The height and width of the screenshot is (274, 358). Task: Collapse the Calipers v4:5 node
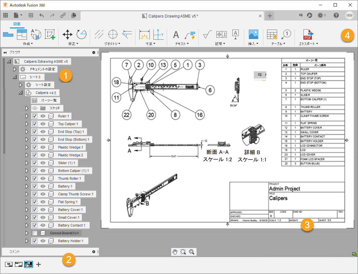click(21, 93)
